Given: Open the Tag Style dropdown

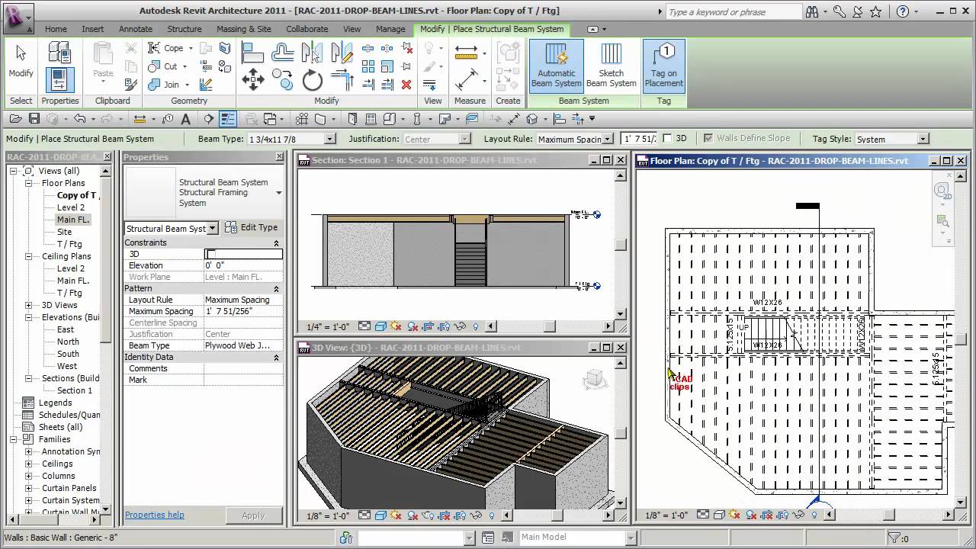Looking at the screenshot, I should pos(923,139).
